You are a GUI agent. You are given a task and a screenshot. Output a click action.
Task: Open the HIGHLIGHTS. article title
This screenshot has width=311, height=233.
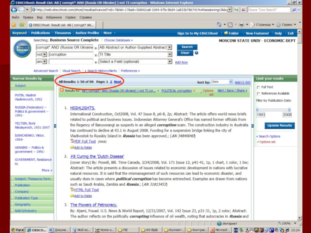82,108
